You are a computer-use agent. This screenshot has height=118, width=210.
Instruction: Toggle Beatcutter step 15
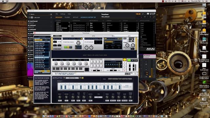tap(116, 87)
